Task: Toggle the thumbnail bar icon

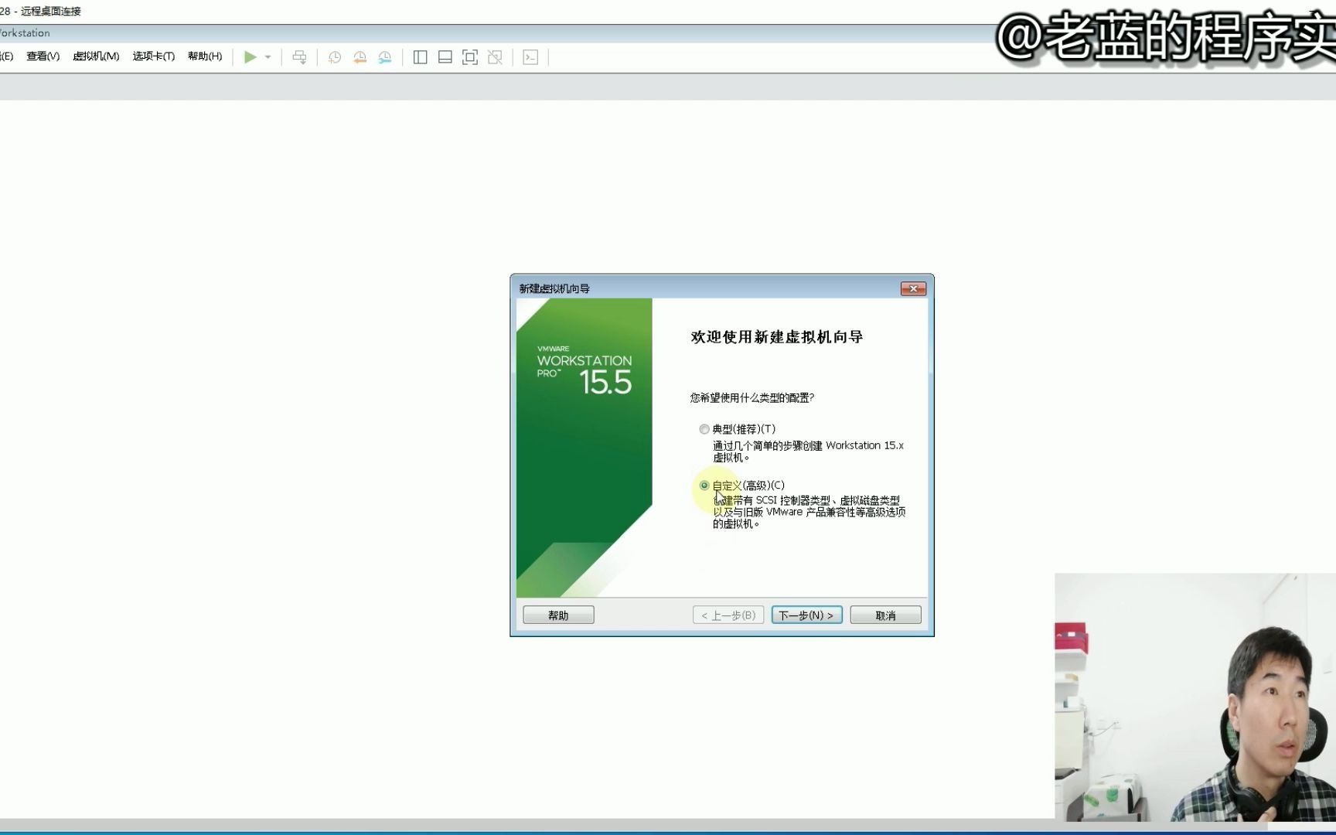Action: point(445,57)
